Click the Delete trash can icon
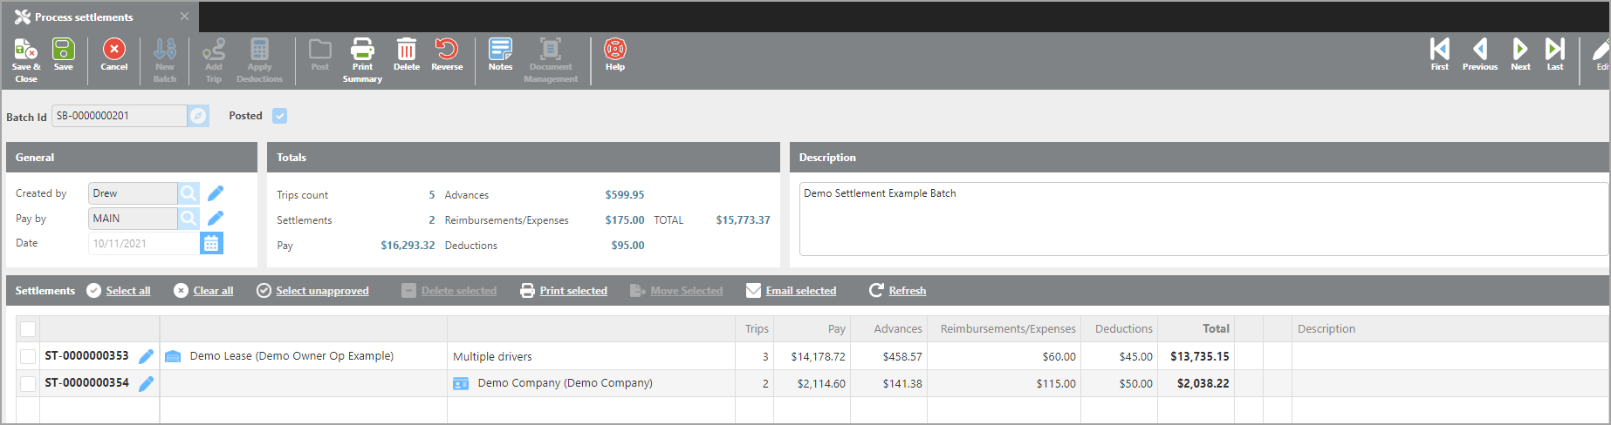 click(x=406, y=51)
